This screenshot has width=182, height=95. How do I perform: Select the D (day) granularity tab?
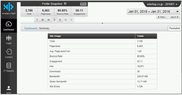[54, 20]
